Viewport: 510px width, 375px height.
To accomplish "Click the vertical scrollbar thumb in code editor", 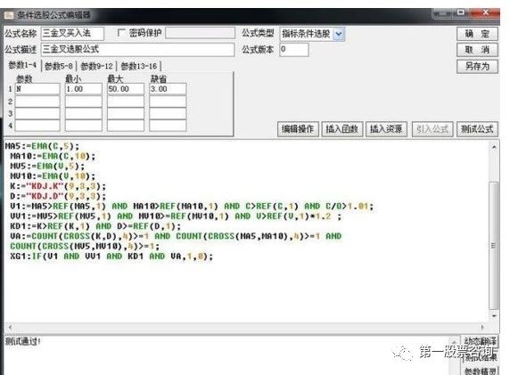I will pyautogui.click(x=494, y=245).
